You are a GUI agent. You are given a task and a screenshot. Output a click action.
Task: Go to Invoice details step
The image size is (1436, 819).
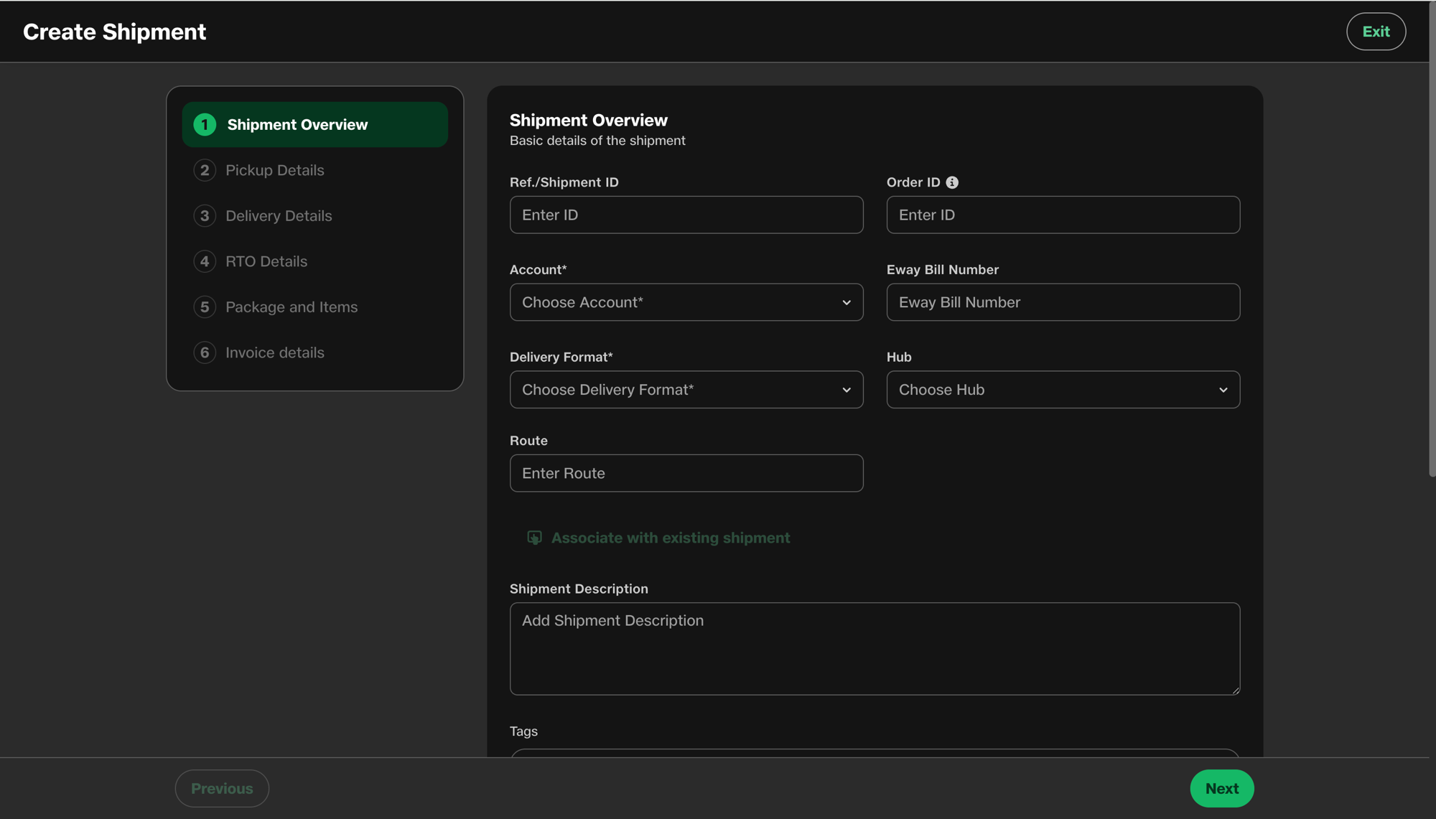315,352
